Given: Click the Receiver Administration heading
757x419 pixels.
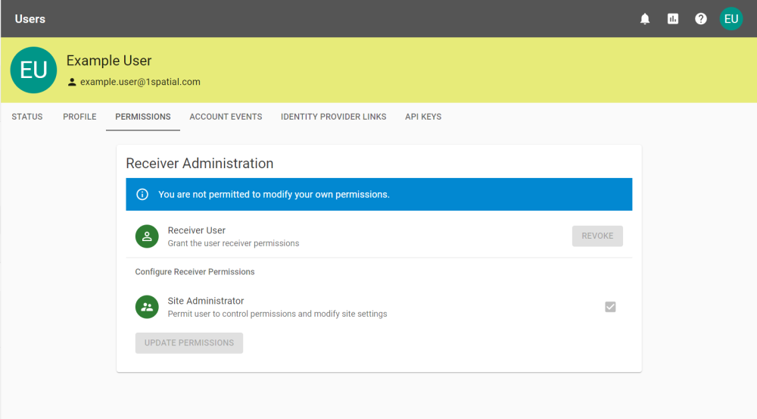Looking at the screenshot, I should pos(199,164).
